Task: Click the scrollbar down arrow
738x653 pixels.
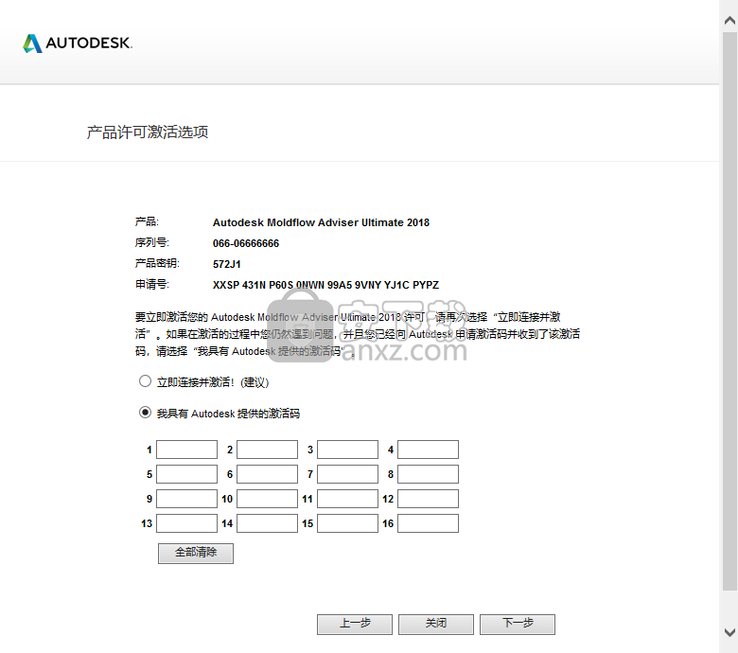Action: coord(730,632)
